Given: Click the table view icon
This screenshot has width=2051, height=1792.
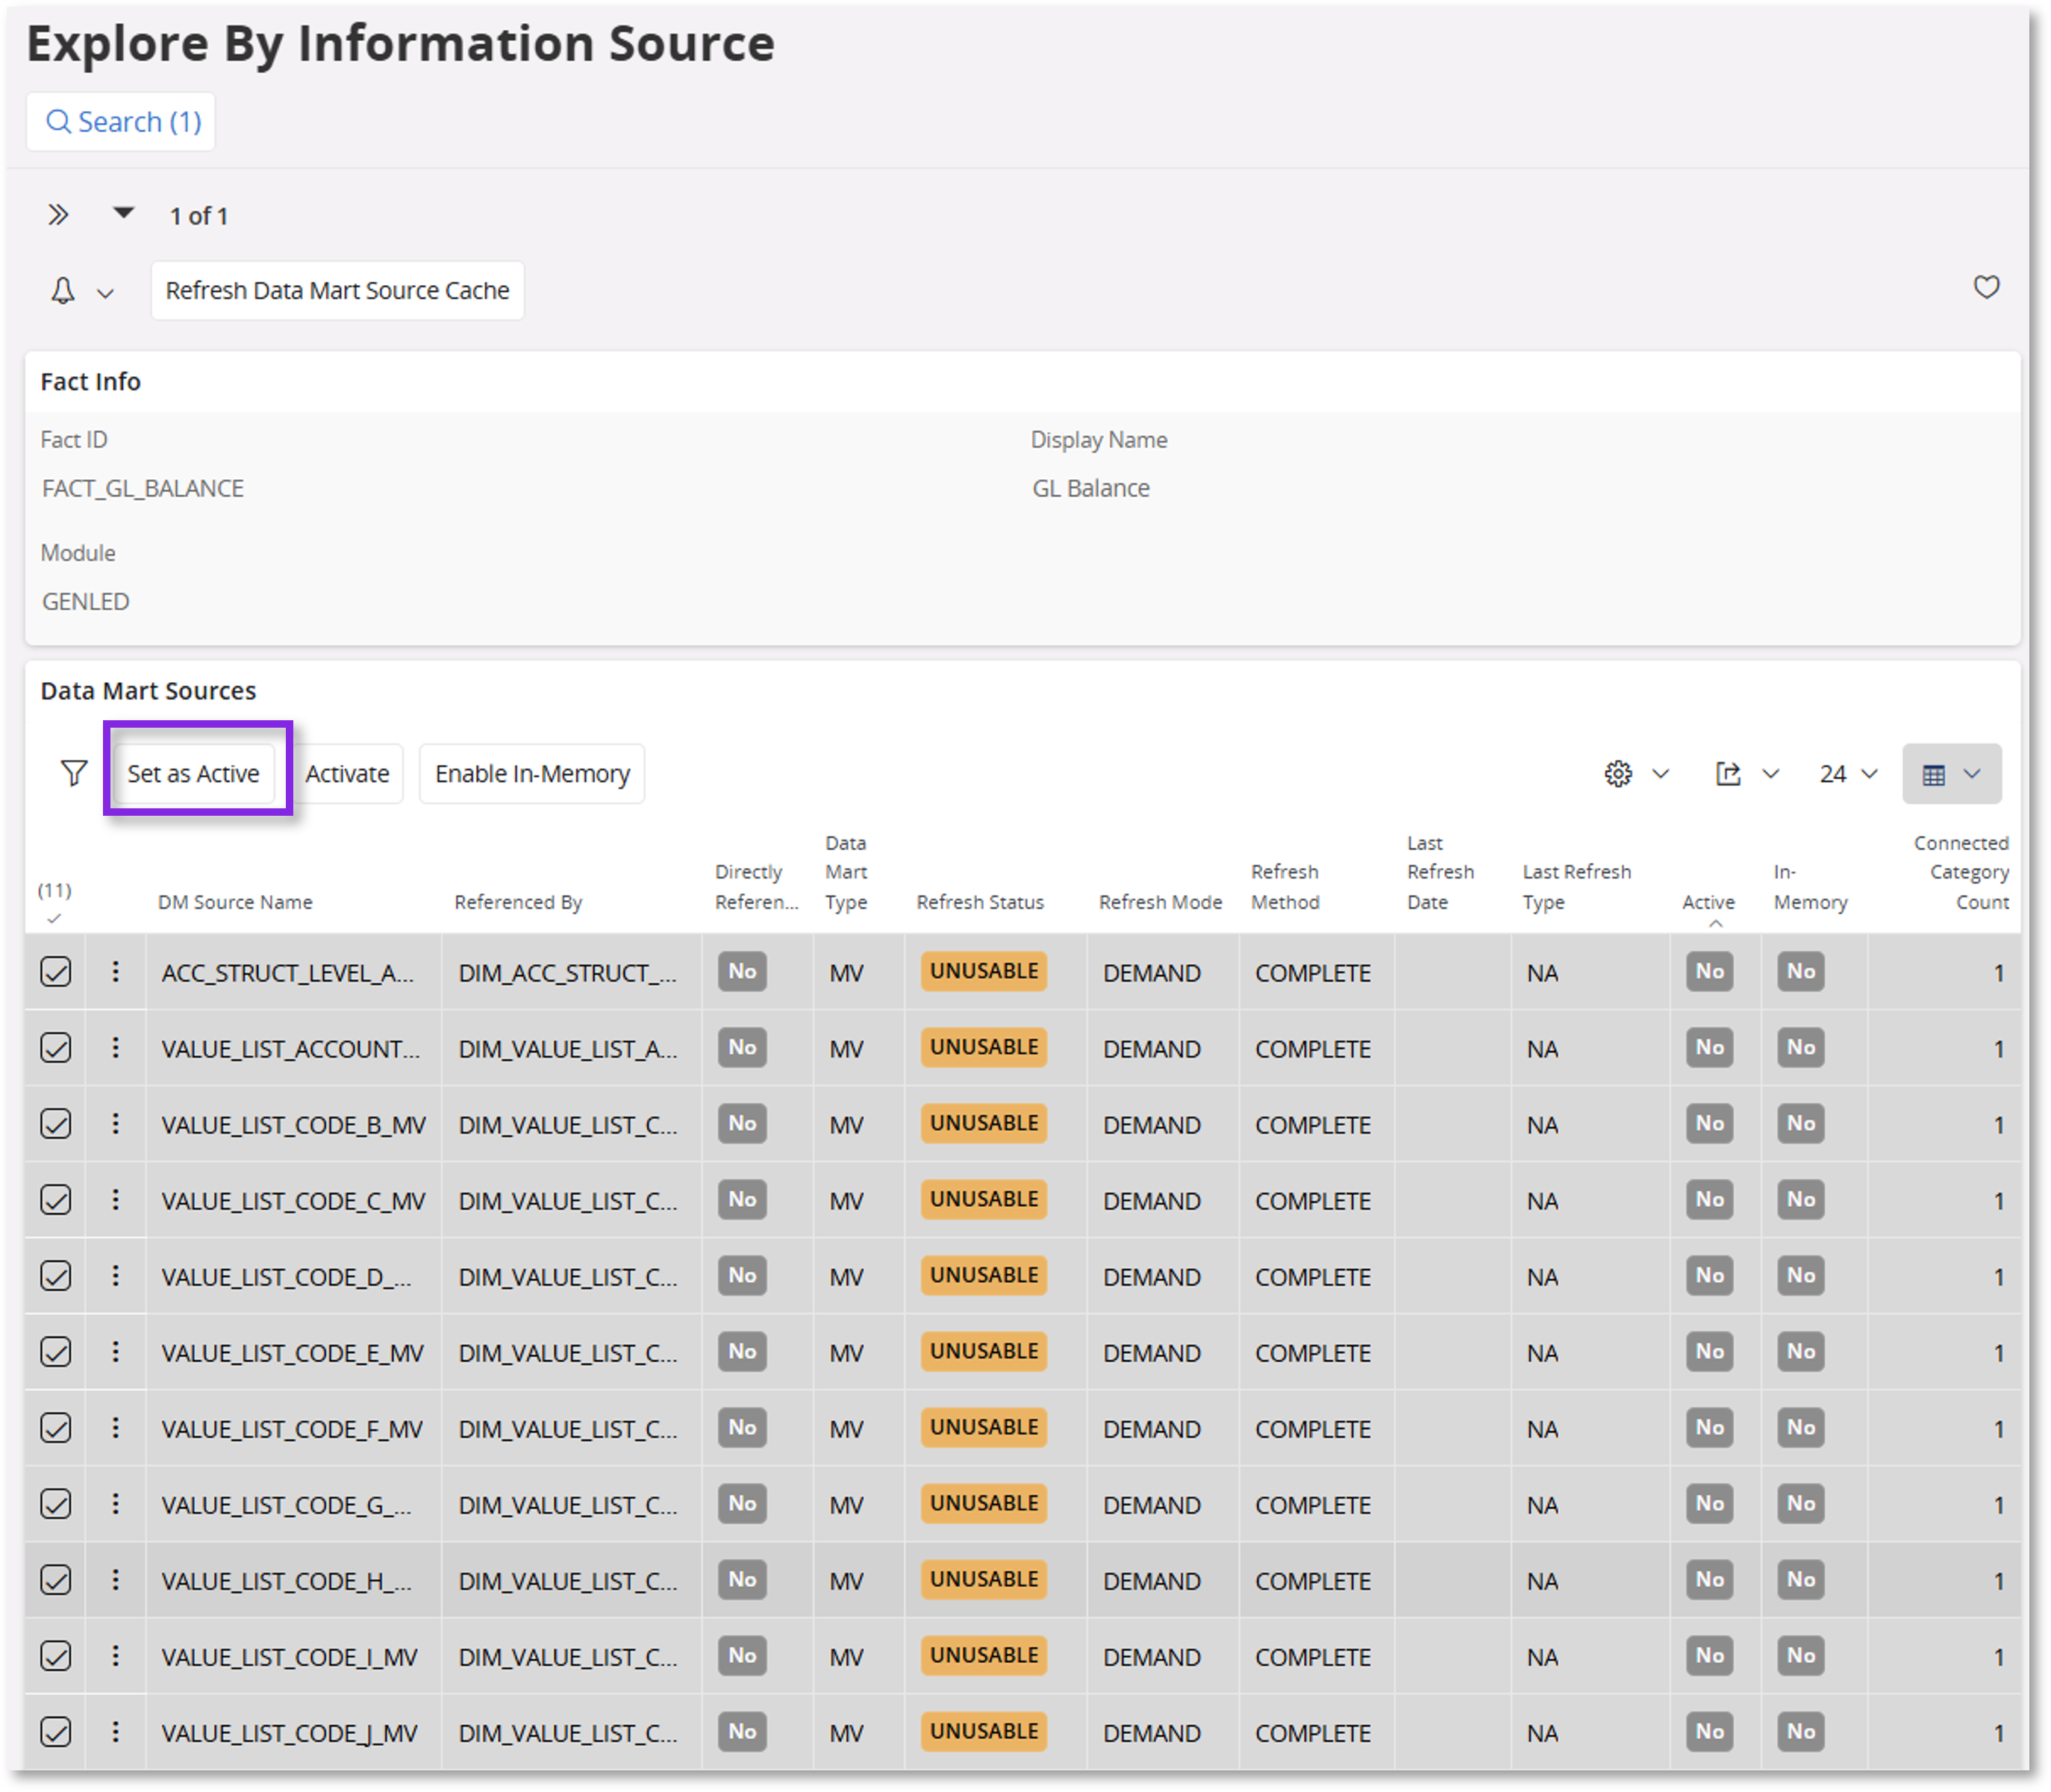Looking at the screenshot, I should (1934, 775).
